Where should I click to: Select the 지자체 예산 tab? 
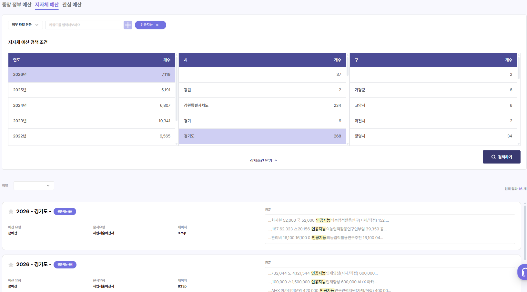click(47, 5)
